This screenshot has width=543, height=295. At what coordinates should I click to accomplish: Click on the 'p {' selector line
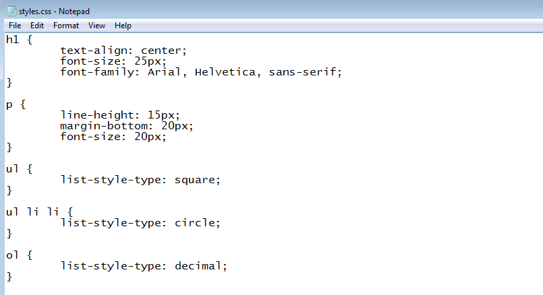(16, 104)
